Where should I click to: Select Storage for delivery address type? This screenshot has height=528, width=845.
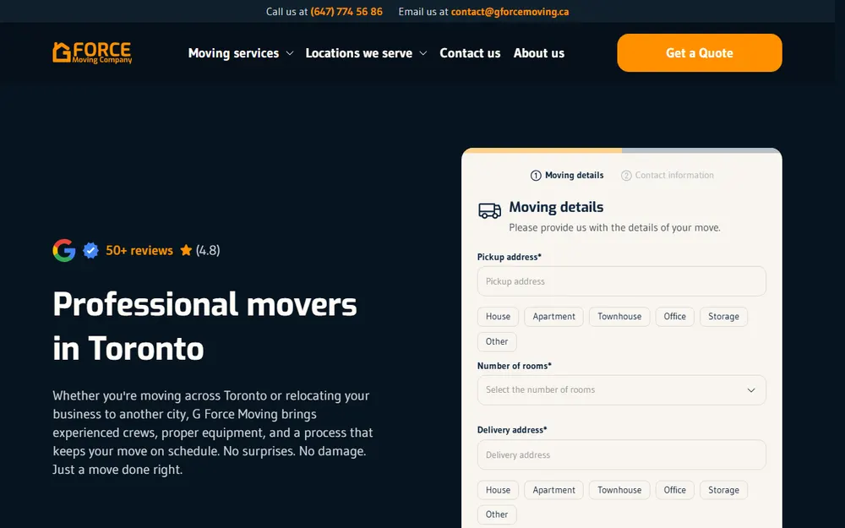coord(724,490)
